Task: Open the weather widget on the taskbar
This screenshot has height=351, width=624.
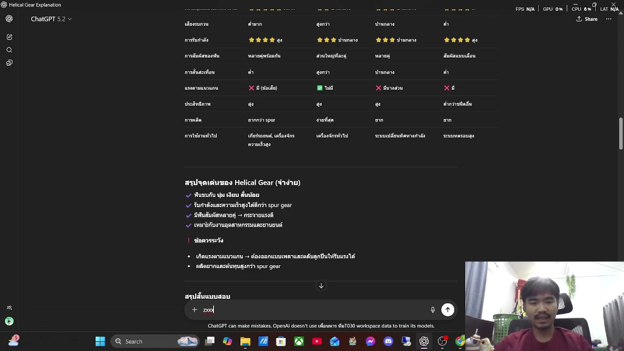Action: point(13,341)
